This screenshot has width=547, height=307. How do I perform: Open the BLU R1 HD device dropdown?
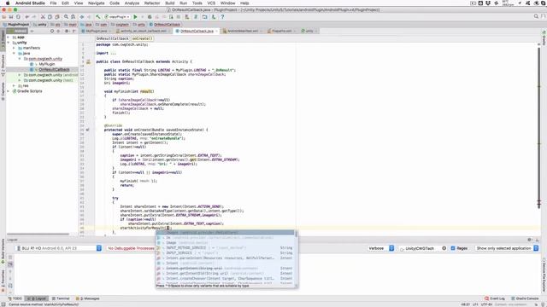click(x=58, y=248)
